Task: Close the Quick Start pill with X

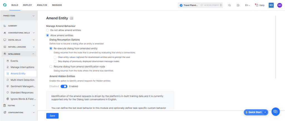Action: [x=265, y=112]
